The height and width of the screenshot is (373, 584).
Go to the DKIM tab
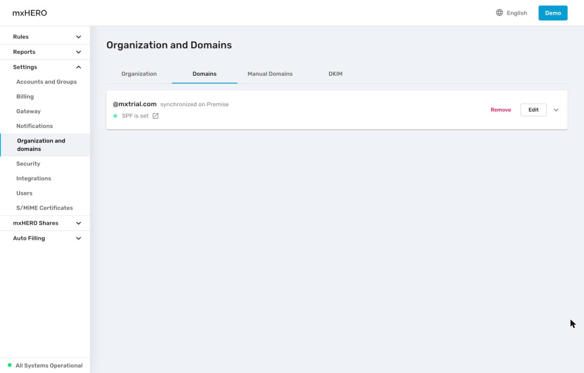(335, 74)
